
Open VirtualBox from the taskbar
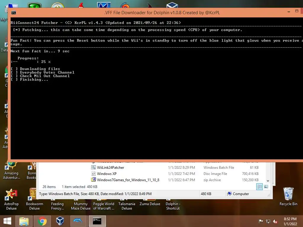coord(60,221)
